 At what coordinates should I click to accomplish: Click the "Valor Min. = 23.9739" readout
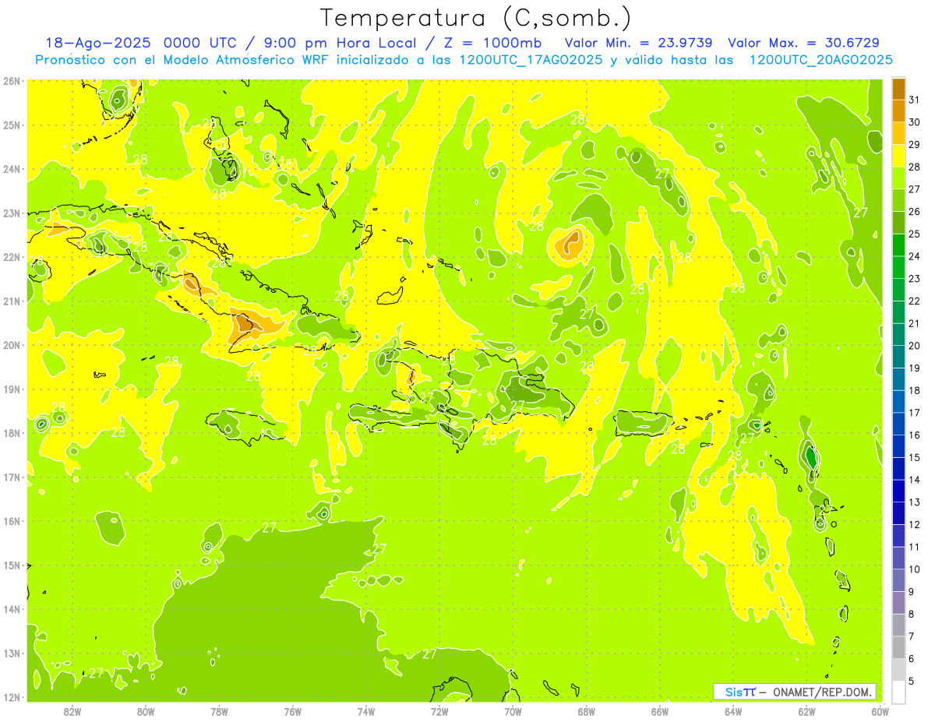click(640, 43)
